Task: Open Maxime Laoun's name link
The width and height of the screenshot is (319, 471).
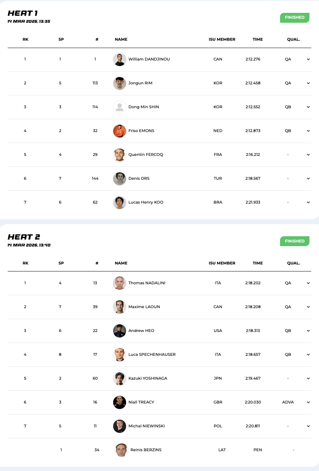Action: click(x=144, y=307)
